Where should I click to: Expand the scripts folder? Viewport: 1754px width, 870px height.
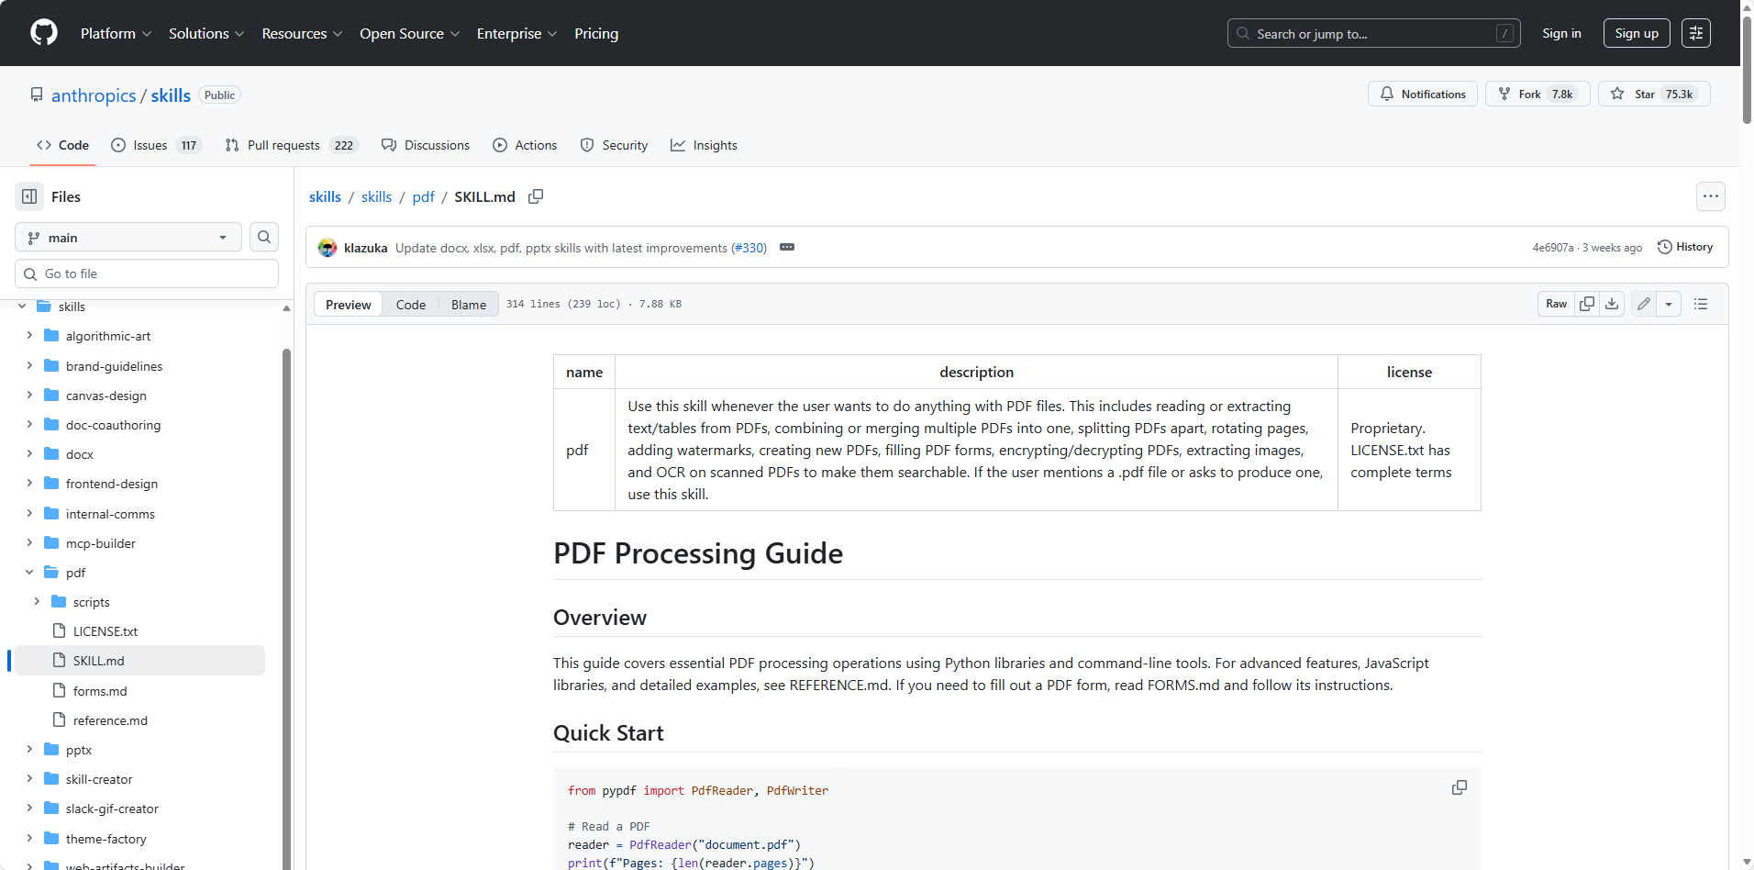37,602
